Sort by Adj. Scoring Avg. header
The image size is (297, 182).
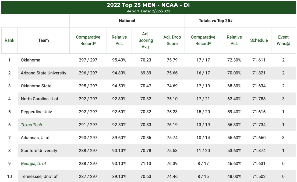click(146, 40)
